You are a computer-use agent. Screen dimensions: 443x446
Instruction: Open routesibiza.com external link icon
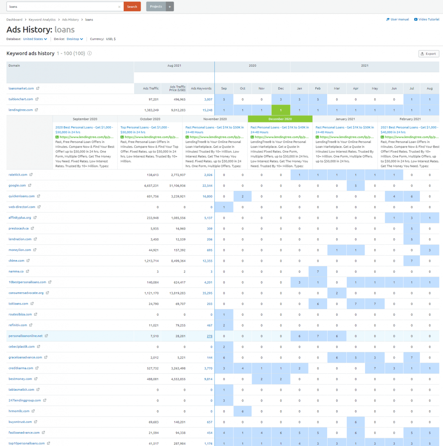tap(36, 314)
